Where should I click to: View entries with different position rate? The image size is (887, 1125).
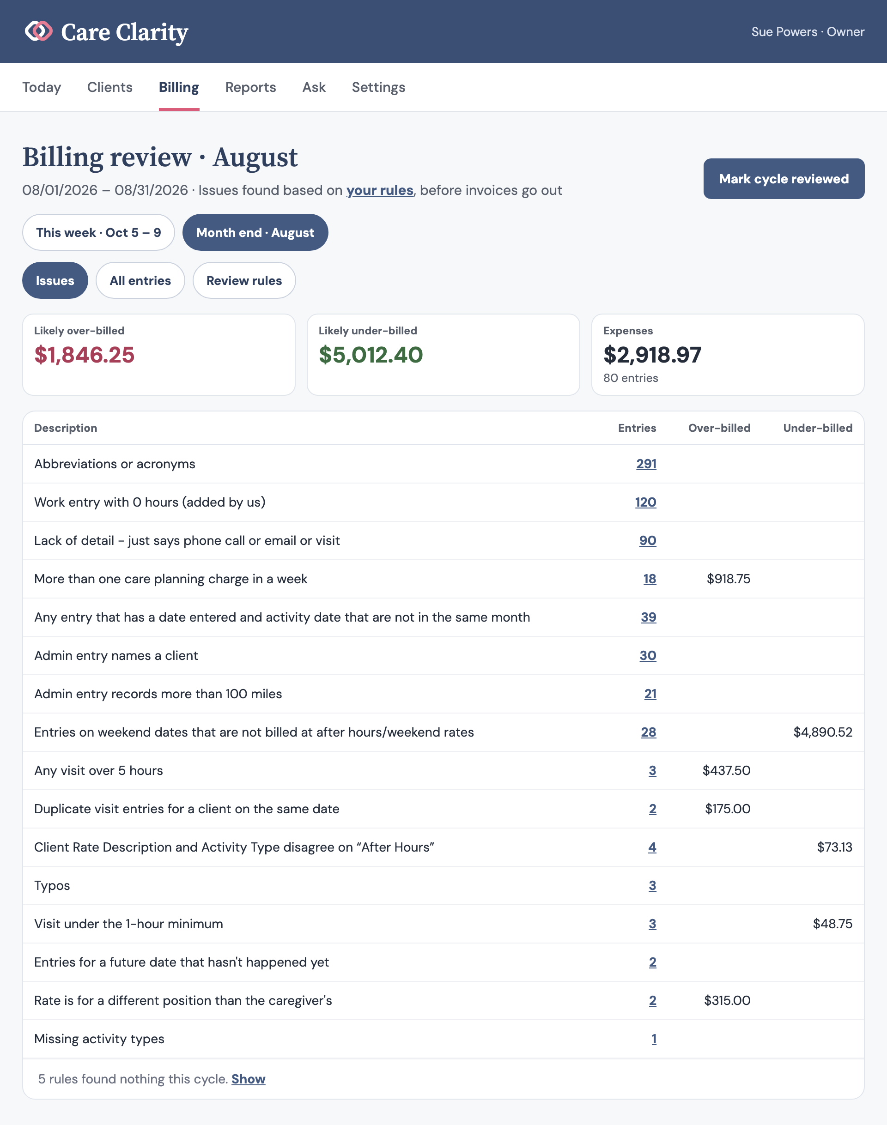coord(652,1001)
